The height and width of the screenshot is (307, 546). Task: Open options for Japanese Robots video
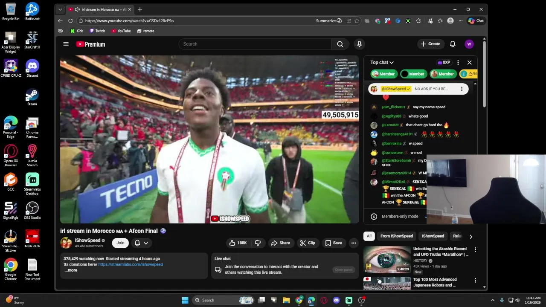[x=475, y=280]
